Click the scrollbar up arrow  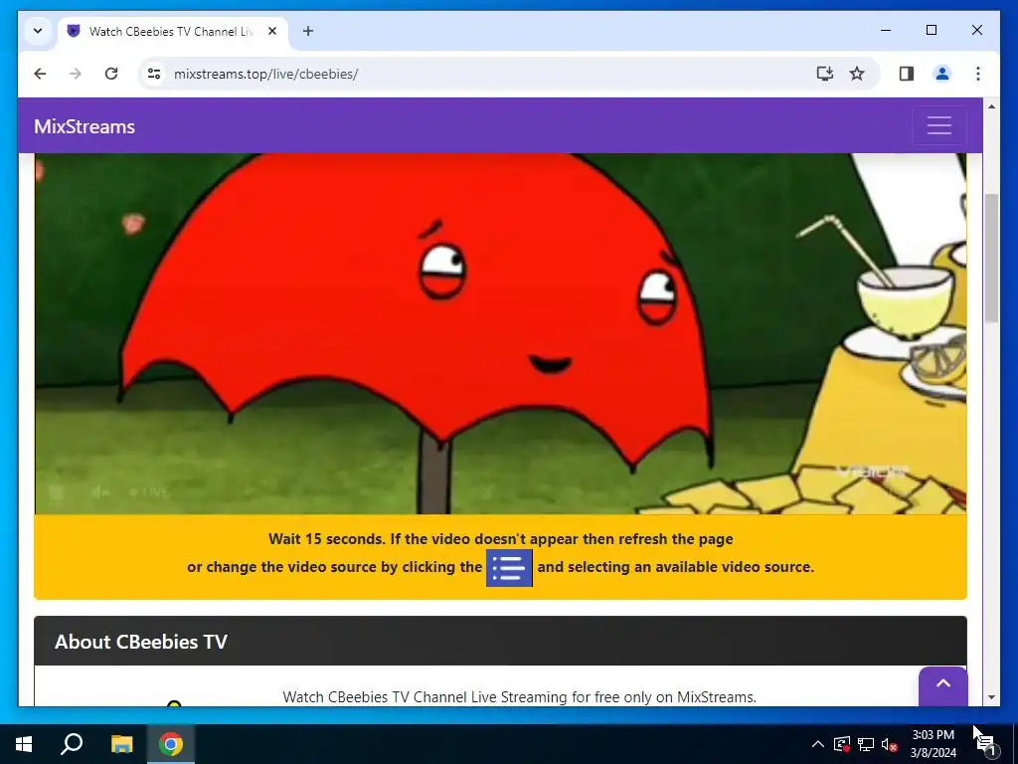tap(991, 105)
